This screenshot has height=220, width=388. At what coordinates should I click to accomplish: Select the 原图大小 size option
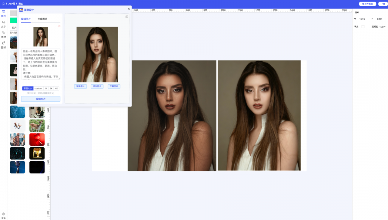28,89
